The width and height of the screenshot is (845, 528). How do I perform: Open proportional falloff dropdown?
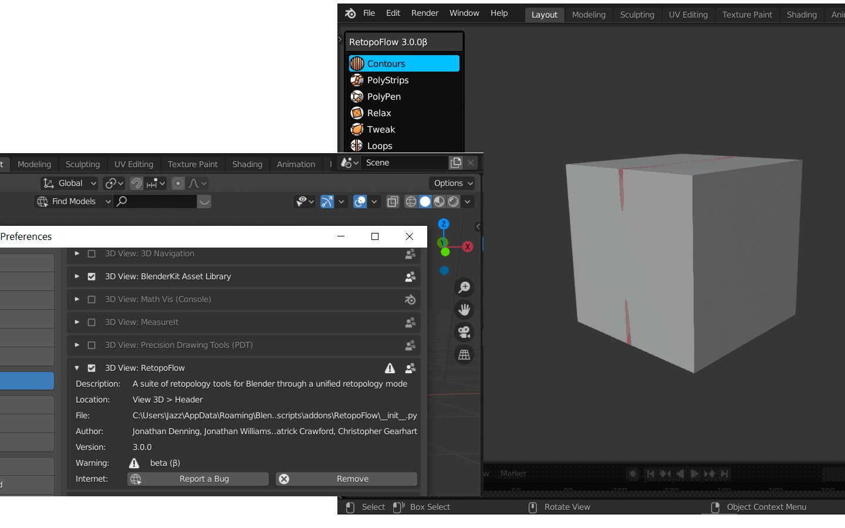point(197,183)
